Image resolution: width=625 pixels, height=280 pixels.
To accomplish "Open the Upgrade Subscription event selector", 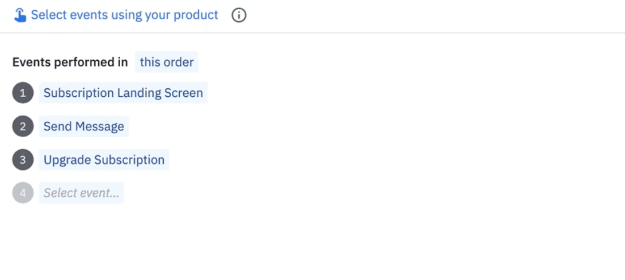I will coord(104,160).
